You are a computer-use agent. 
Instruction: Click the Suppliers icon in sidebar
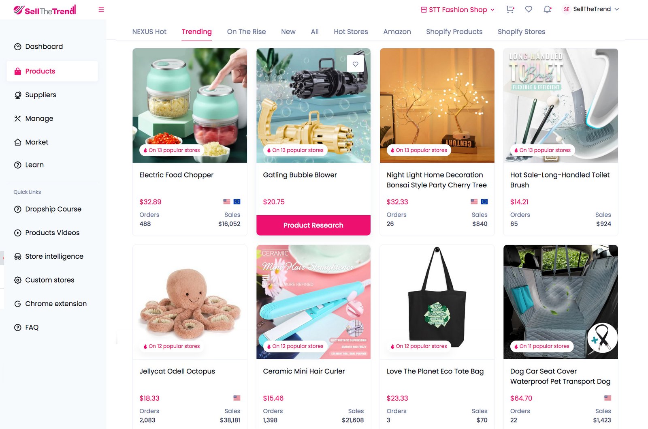(x=17, y=95)
